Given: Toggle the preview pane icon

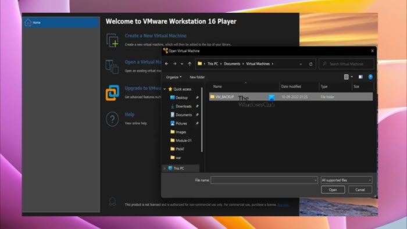Looking at the screenshot, I should pyautogui.click(x=360, y=77).
